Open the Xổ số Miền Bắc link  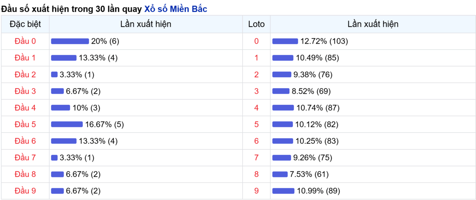pyautogui.click(x=175, y=9)
